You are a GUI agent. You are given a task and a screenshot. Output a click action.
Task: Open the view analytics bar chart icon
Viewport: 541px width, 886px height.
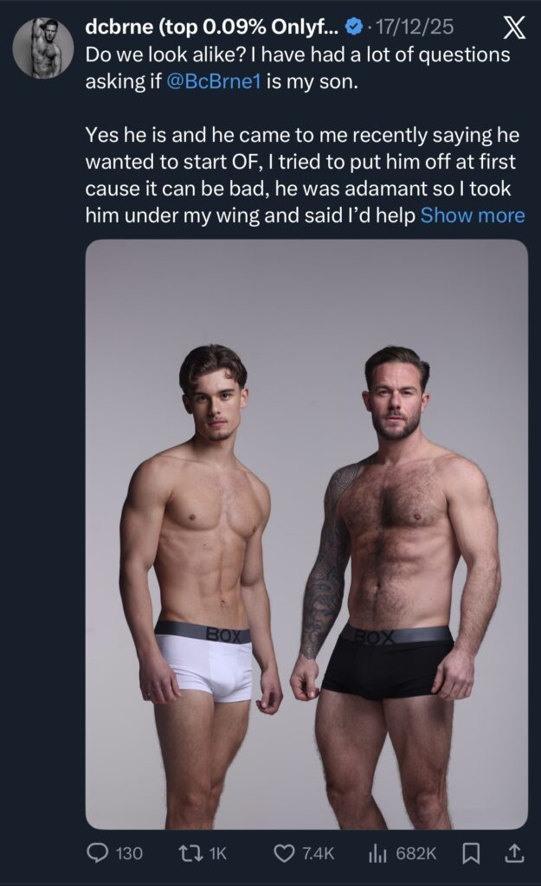pyautogui.click(x=377, y=853)
